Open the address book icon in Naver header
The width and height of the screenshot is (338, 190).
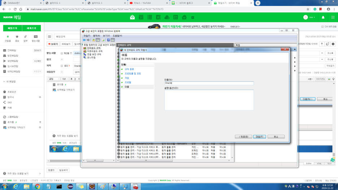[x=158, y=17]
